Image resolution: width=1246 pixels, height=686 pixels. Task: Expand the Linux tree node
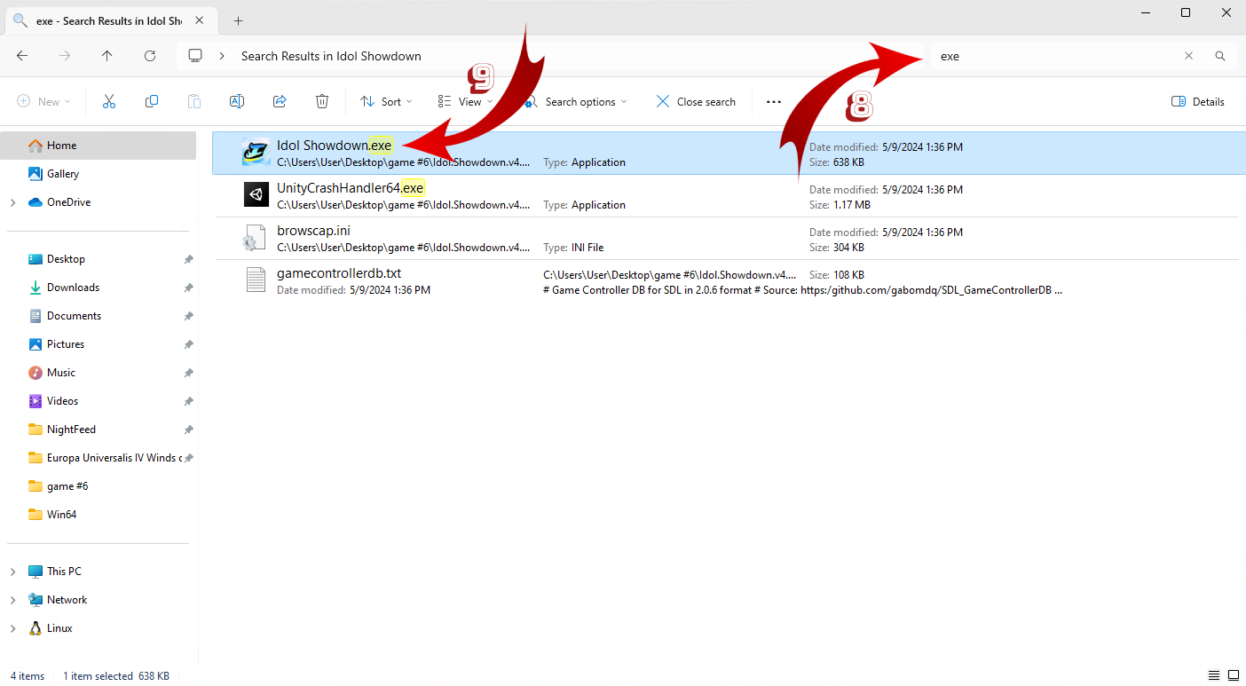click(x=12, y=628)
